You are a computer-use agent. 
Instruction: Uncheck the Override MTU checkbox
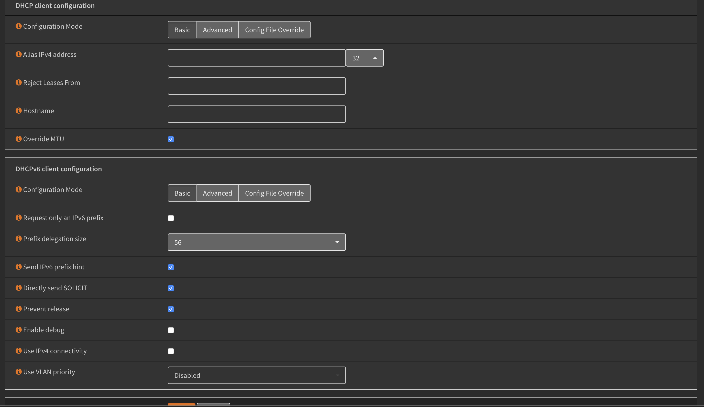(171, 139)
